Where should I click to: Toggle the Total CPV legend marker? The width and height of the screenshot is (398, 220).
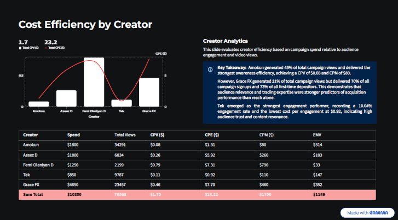[x=20, y=48]
